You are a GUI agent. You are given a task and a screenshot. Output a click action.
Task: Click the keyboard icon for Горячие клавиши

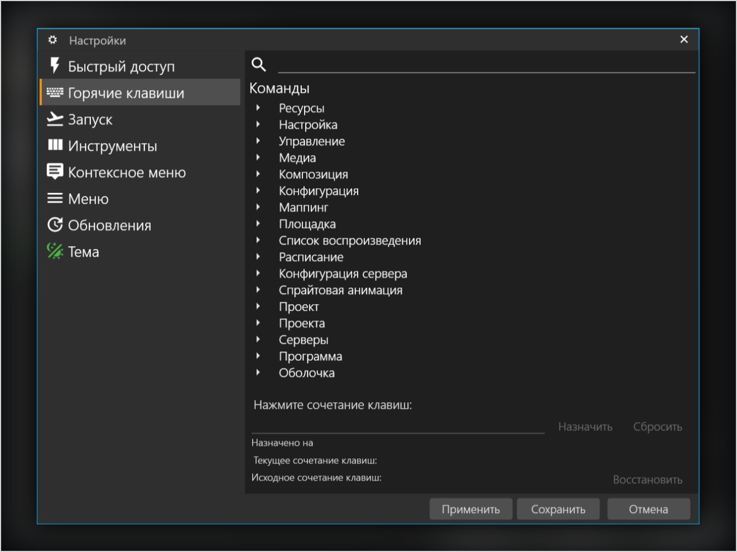coord(55,92)
